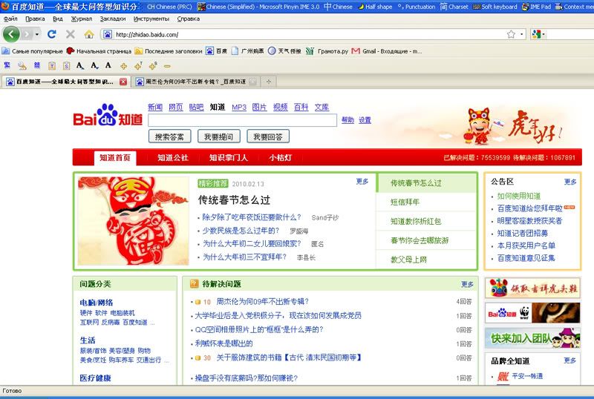Open the MP3 link above search box
The height and width of the screenshot is (399, 594).
[239, 107]
